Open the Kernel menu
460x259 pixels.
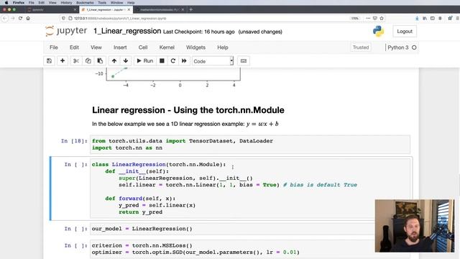pyautogui.click(x=167, y=47)
